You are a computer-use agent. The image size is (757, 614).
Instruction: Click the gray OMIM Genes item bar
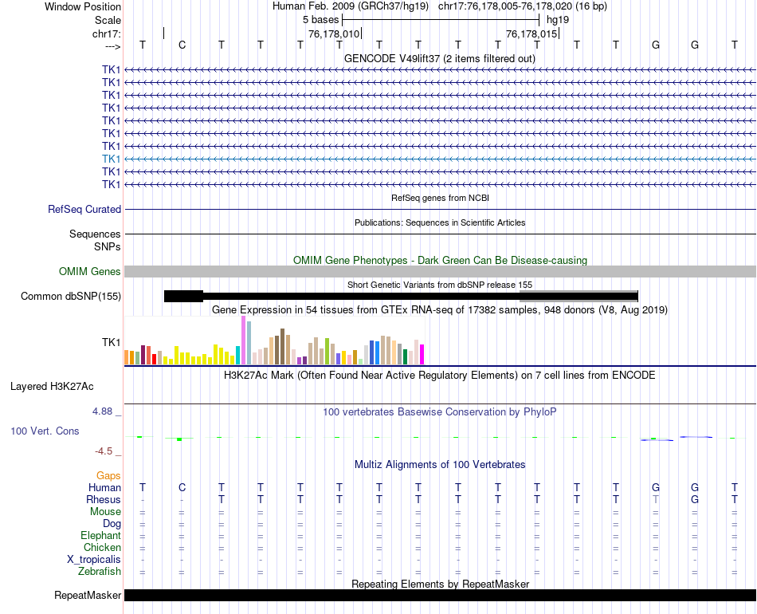click(x=440, y=271)
